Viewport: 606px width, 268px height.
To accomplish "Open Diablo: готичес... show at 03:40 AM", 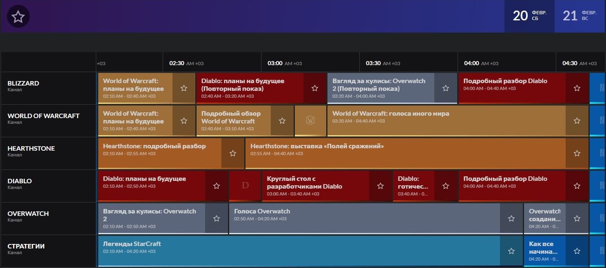I will coord(414,186).
